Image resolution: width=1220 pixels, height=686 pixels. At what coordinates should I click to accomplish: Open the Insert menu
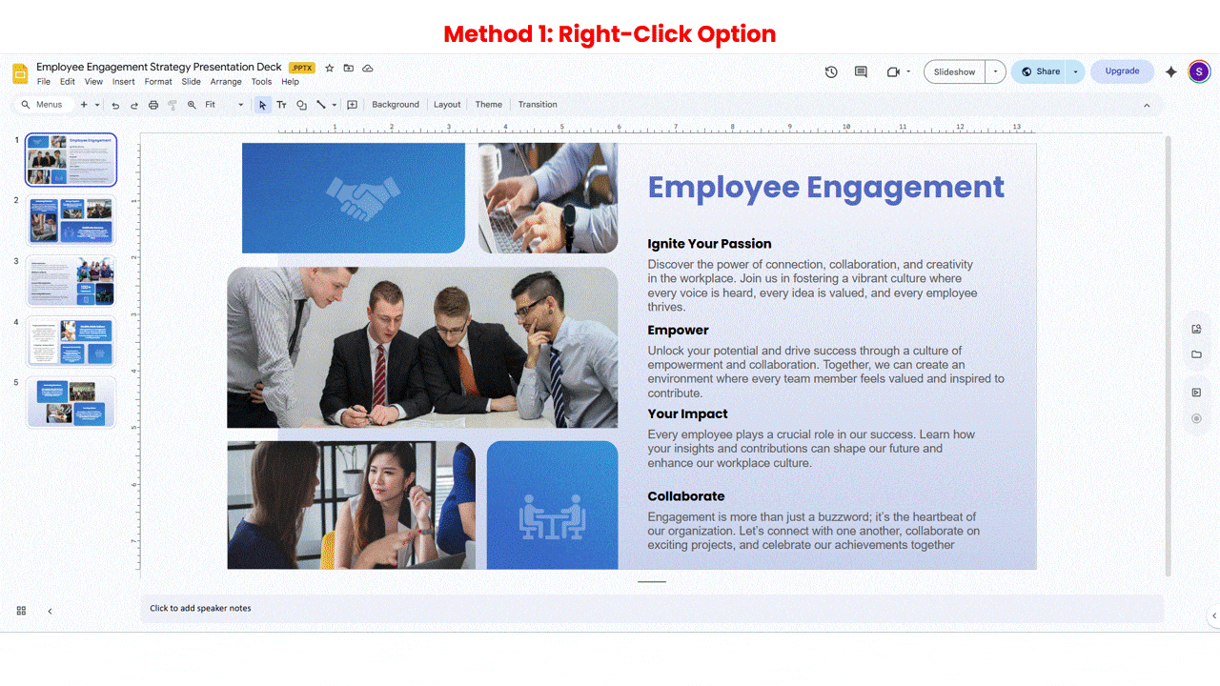(123, 82)
